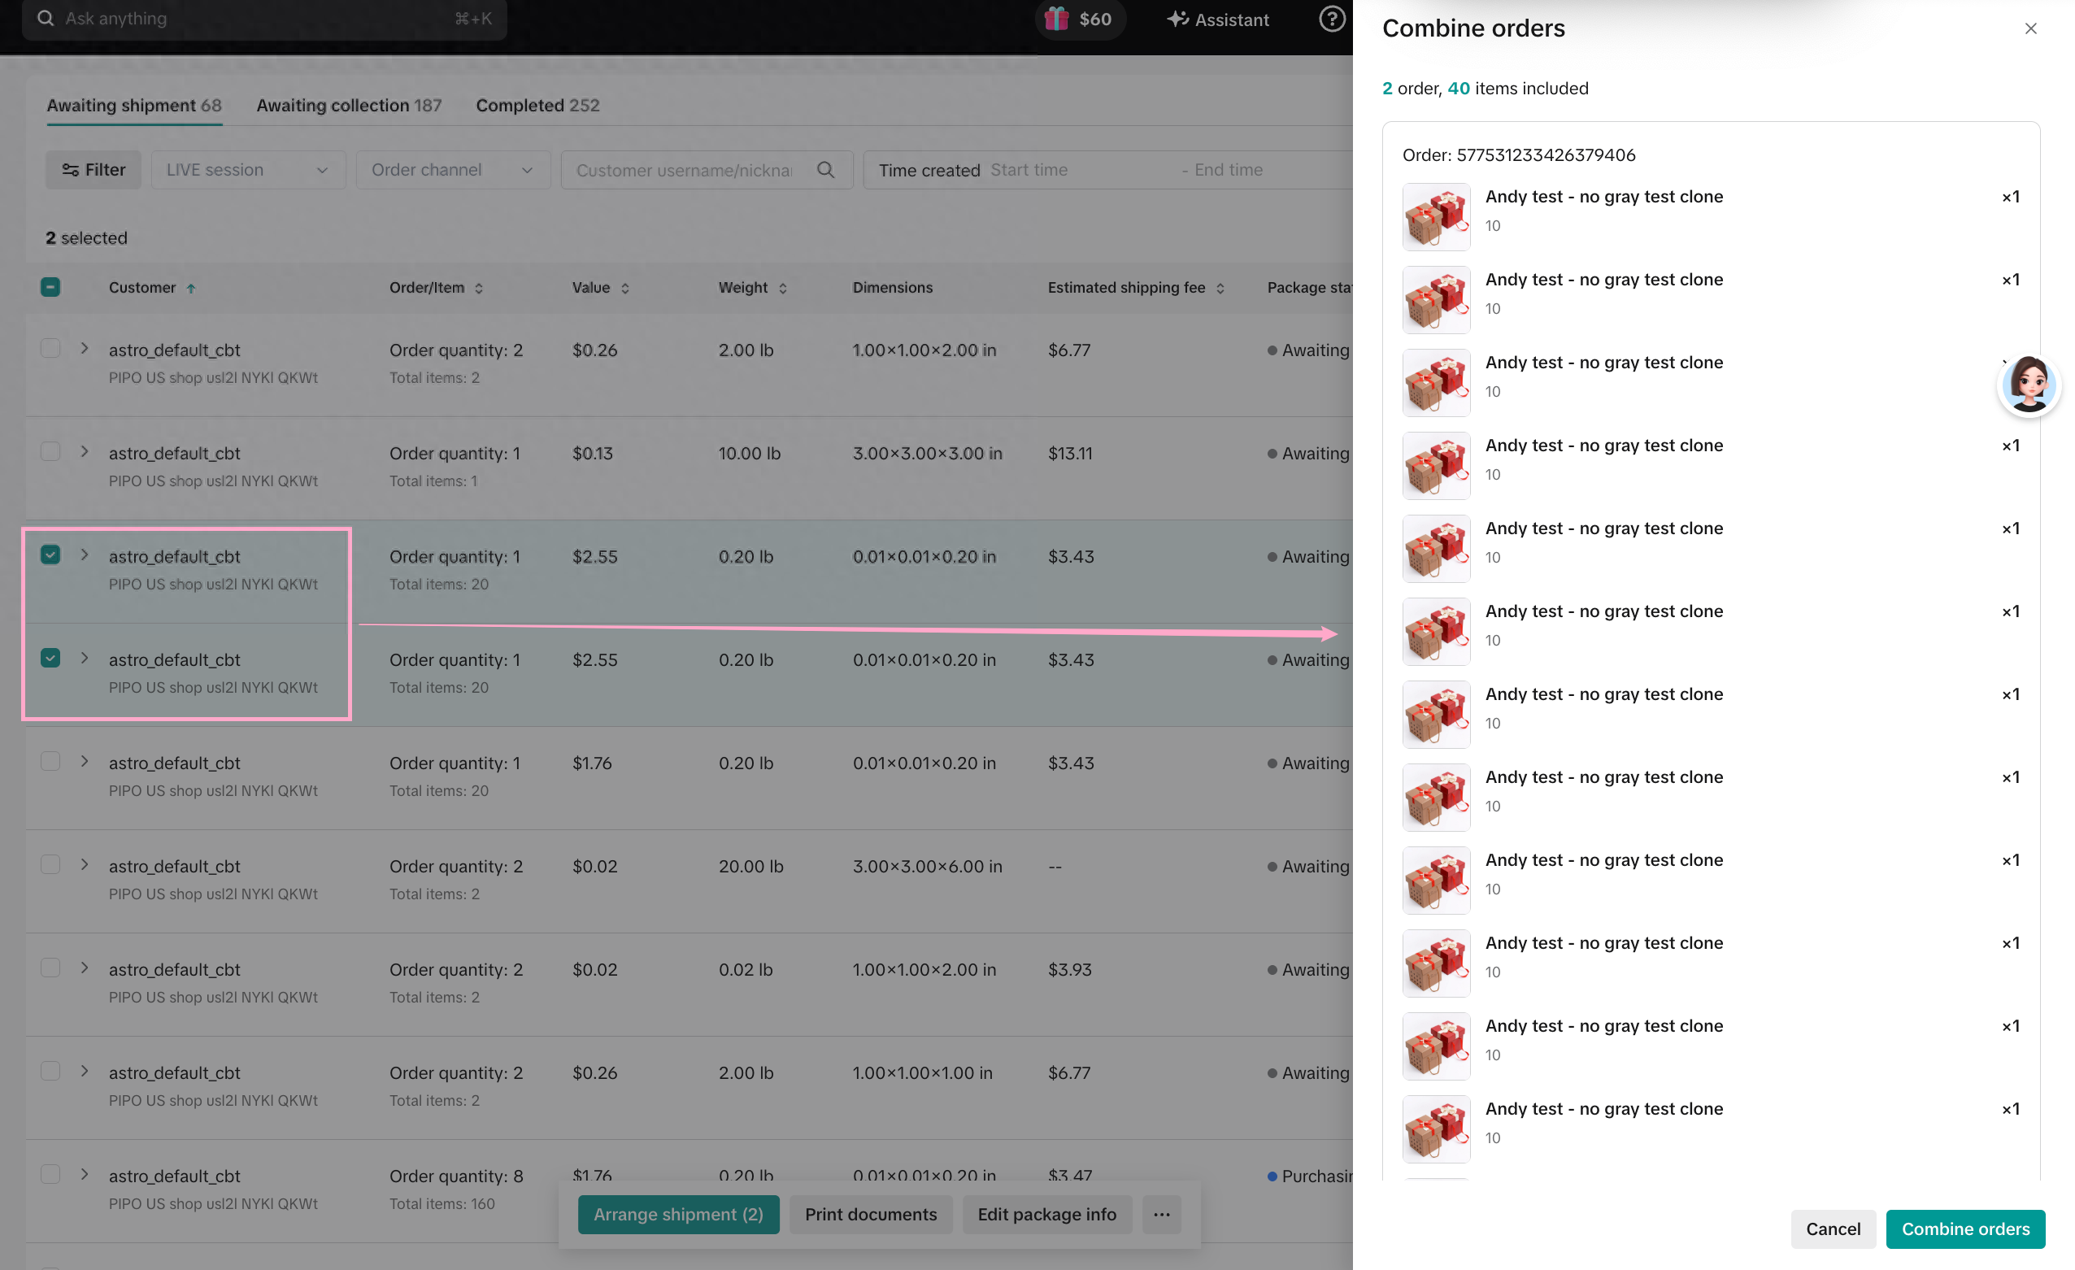The width and height of the screenshot is (2075, 1270).
Task: Click the first product thumbnail in order list
Action: pos(1436,217)
